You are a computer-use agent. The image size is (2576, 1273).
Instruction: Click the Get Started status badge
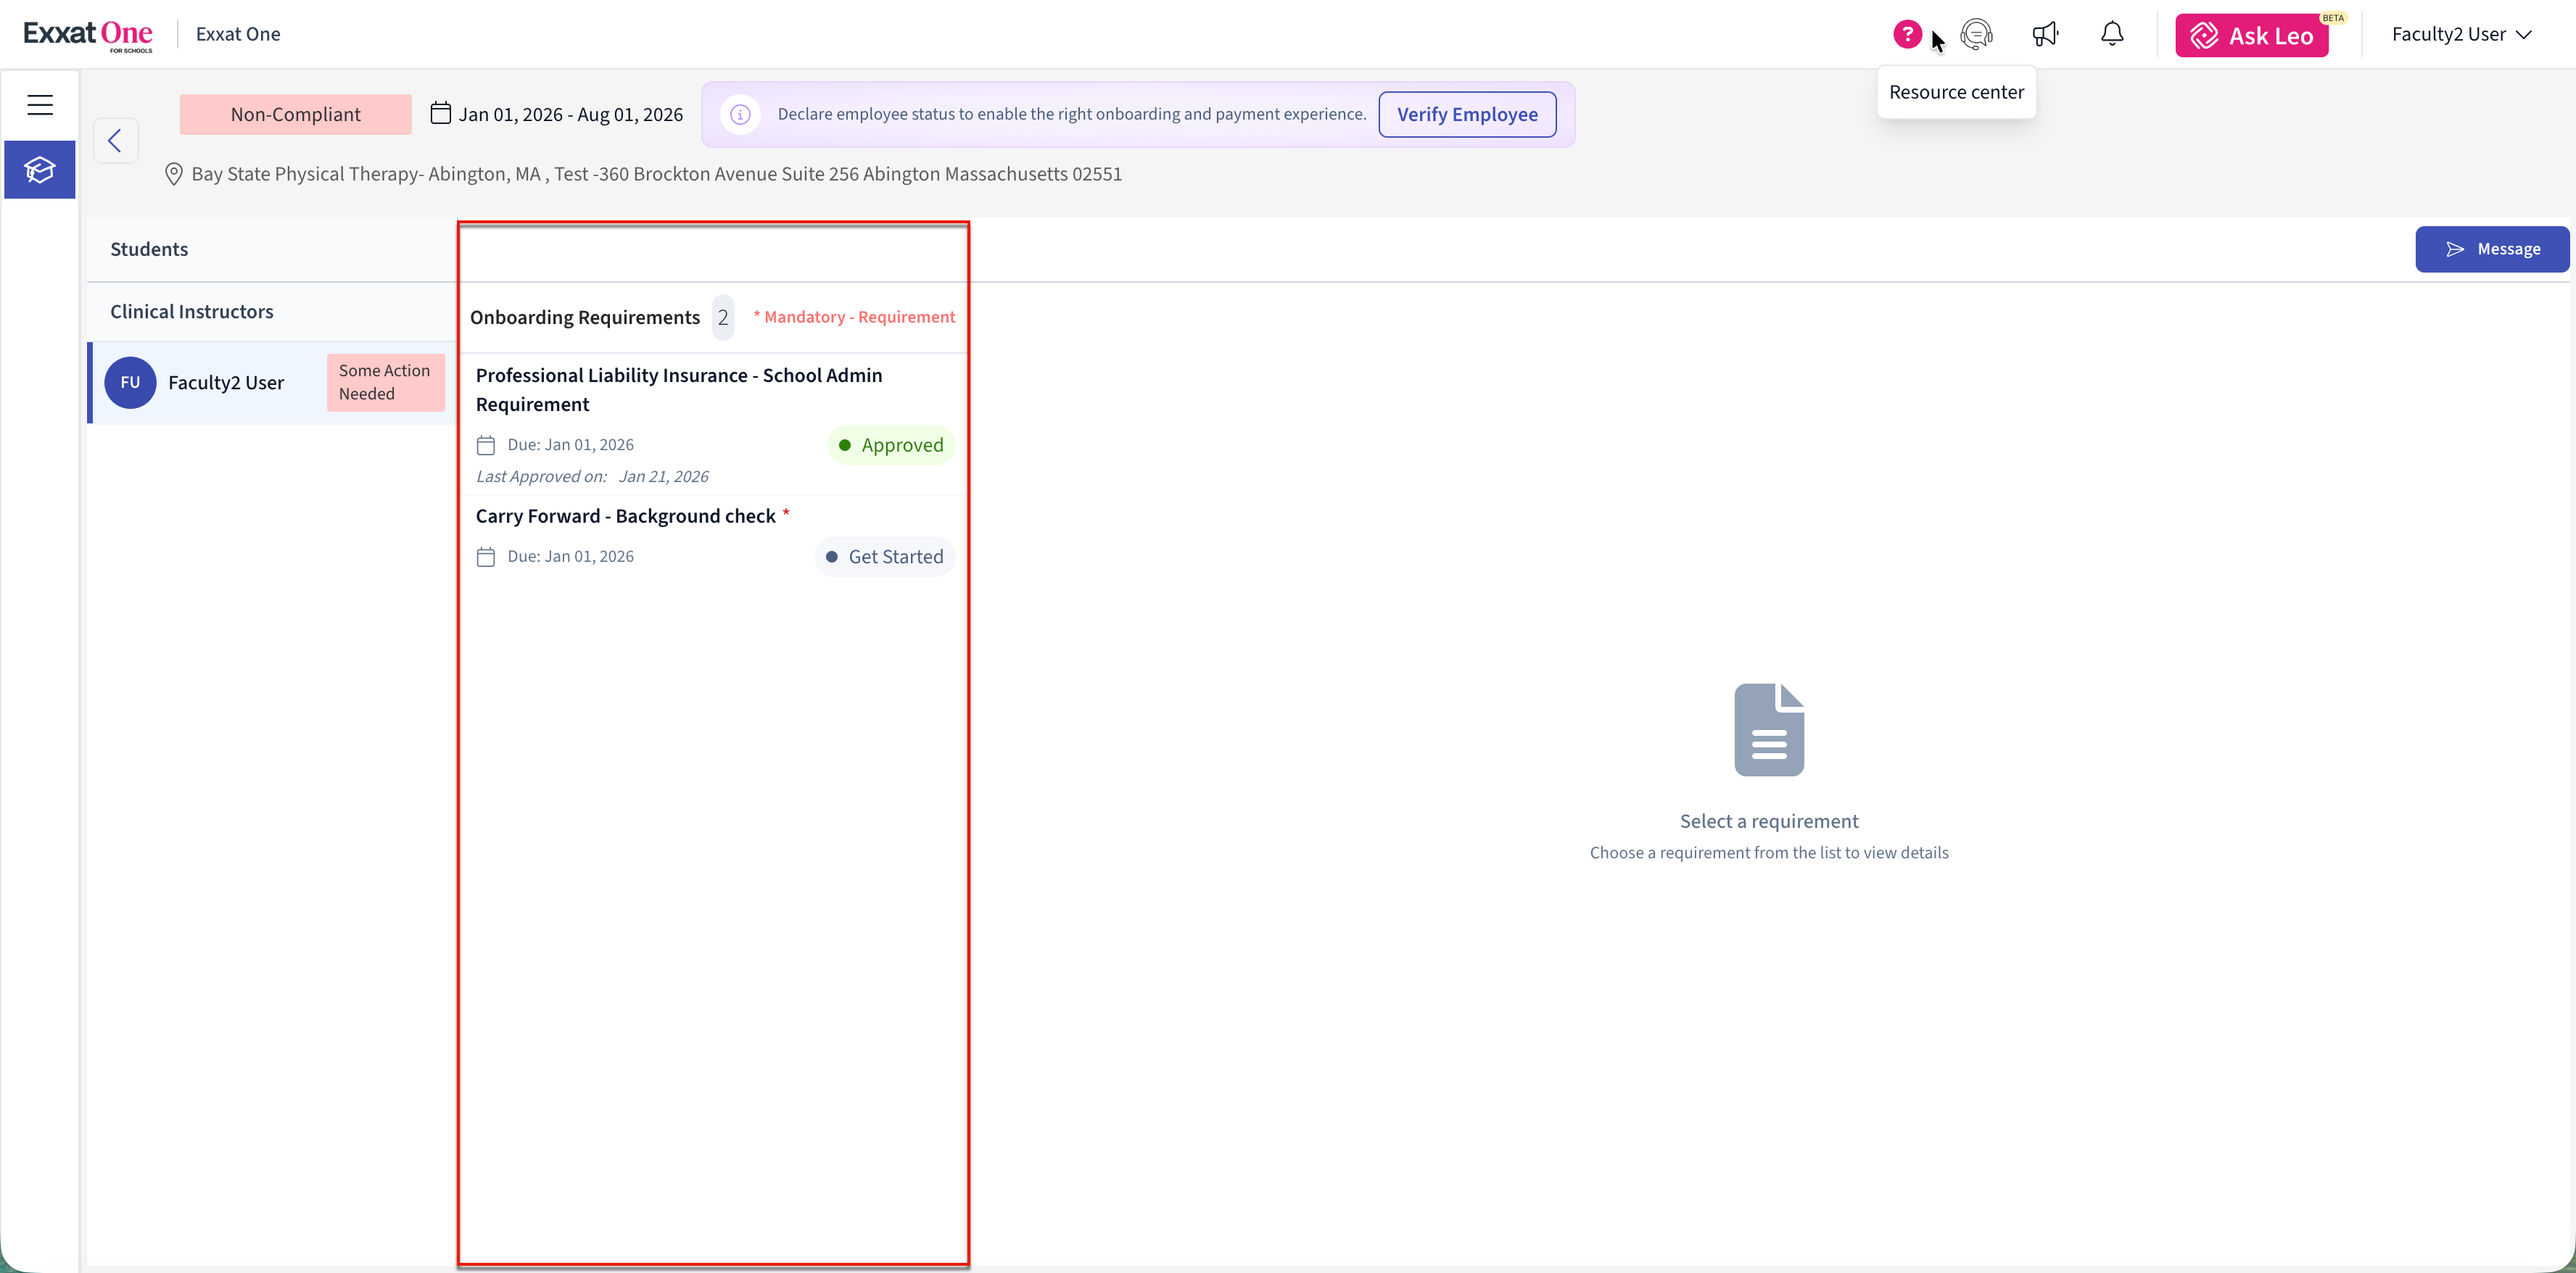[x=884, y=556]
